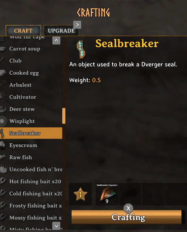The image size is (187, 232).
Task: Switch to the Upgrade tab
Action: pyautogui.click(x=61, y=31)
